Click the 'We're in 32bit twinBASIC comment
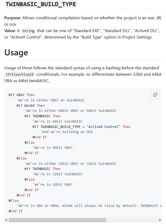Image resolution: width=166 pixels, height=224 pixels. pyautogui.click(x=57, y=174)
